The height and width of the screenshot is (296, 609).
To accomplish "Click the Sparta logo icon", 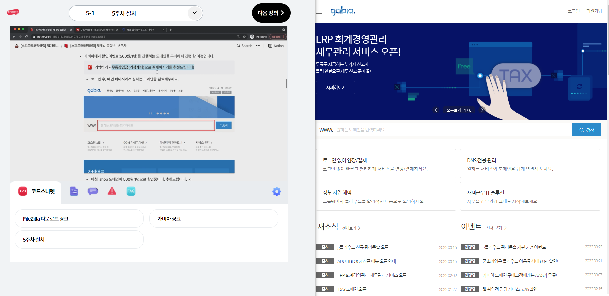I will [13, 12].
